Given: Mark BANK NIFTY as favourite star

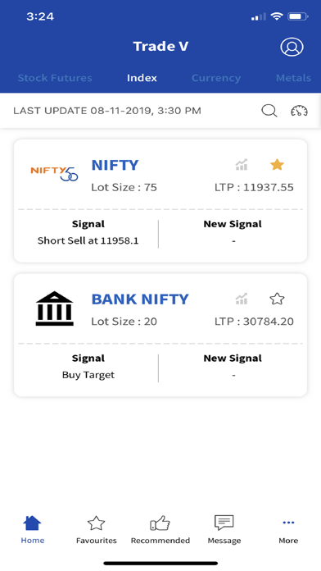Looking at the screenshot, I should coord(277,299).
